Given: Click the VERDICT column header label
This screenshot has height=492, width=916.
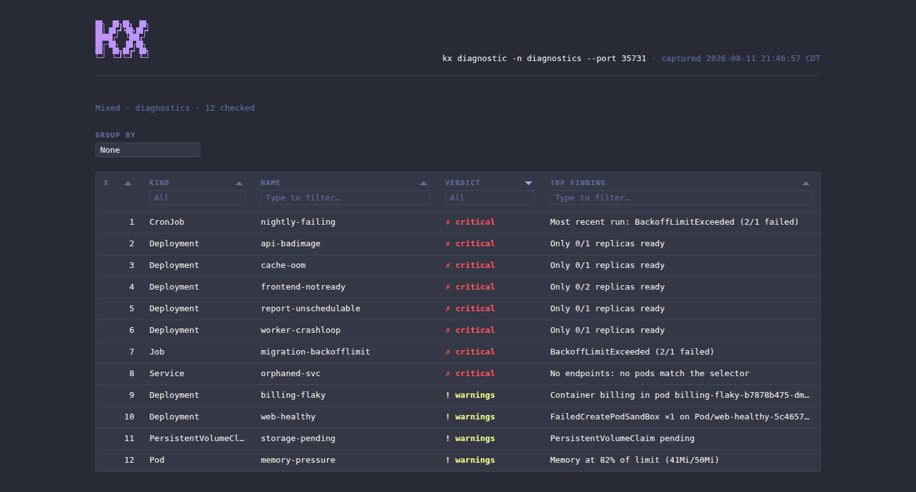Looking at the screenshot, I should pos(462,183).
